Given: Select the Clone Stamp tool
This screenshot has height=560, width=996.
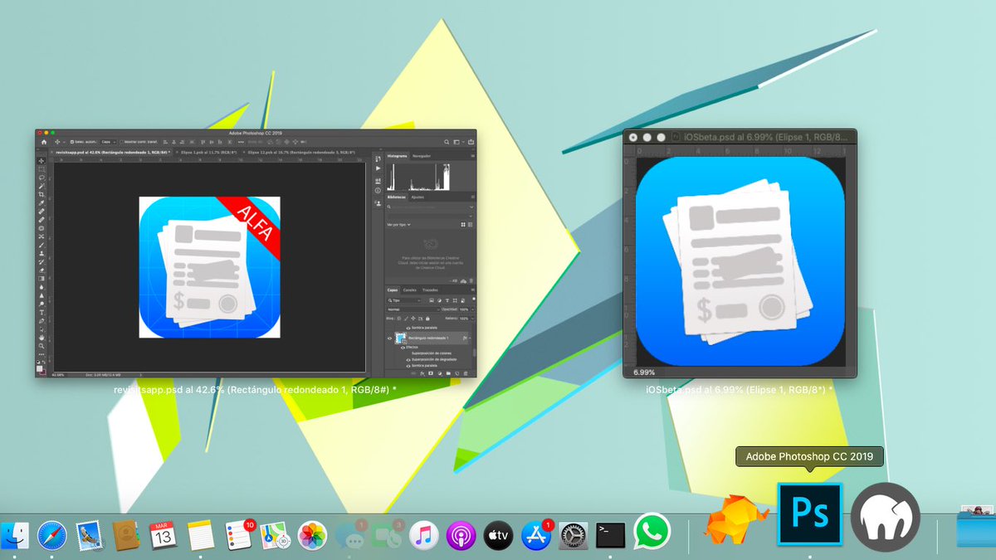Looking at the screenshot, I should pos(41,253).
